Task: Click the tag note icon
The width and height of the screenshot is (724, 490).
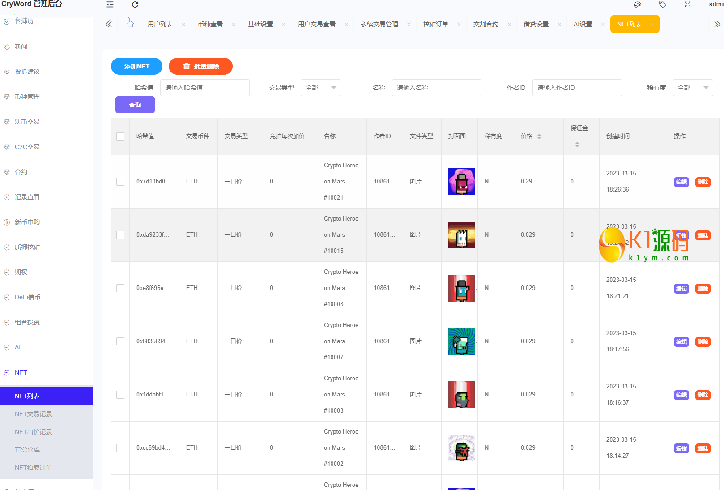Action: coord(663,4)
